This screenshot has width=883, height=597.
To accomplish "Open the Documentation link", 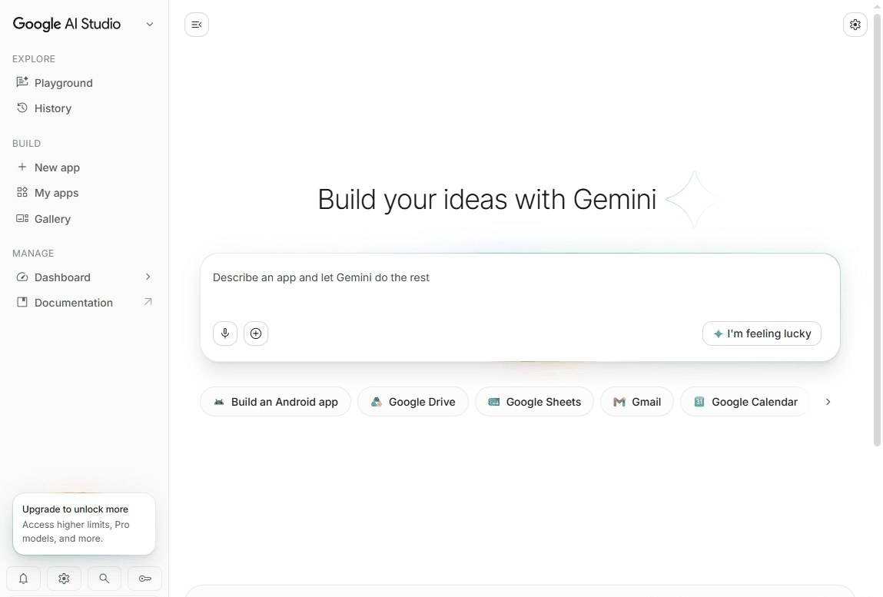I will click(x=84, y=303).
